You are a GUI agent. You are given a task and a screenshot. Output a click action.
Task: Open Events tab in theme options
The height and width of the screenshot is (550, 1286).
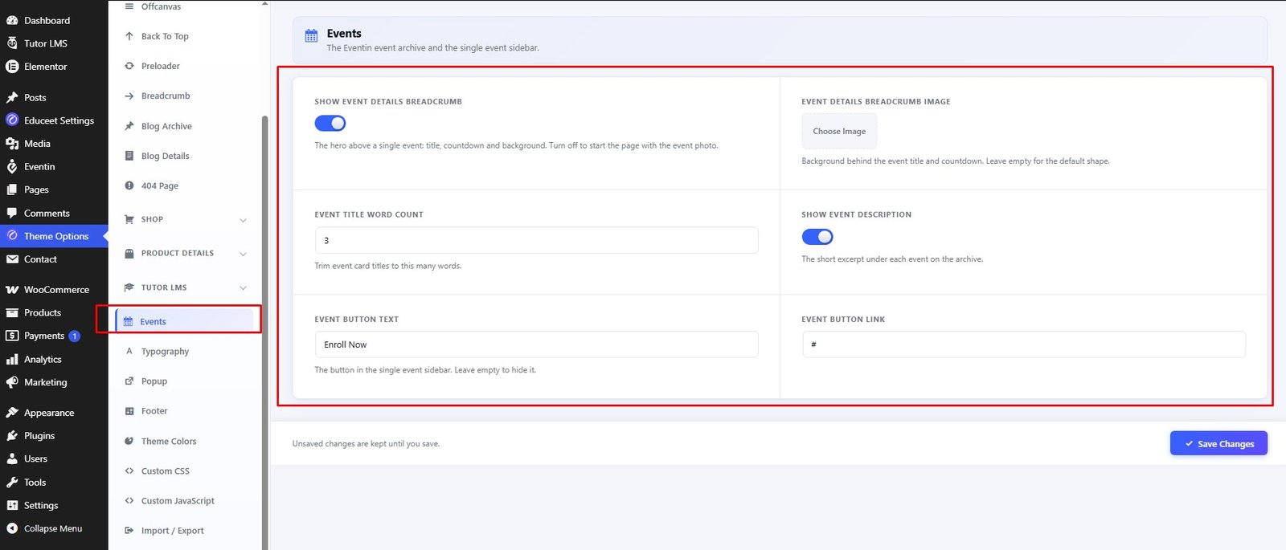[184, 321]
